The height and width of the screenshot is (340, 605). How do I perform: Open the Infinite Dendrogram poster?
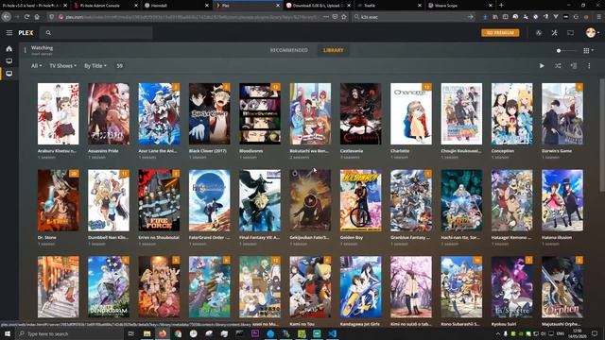109,287
